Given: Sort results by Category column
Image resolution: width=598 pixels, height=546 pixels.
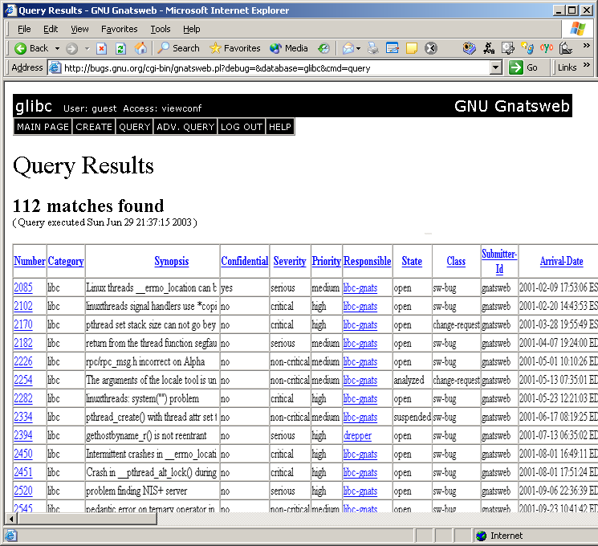Looking at the screenshot, I should (66, 262).
